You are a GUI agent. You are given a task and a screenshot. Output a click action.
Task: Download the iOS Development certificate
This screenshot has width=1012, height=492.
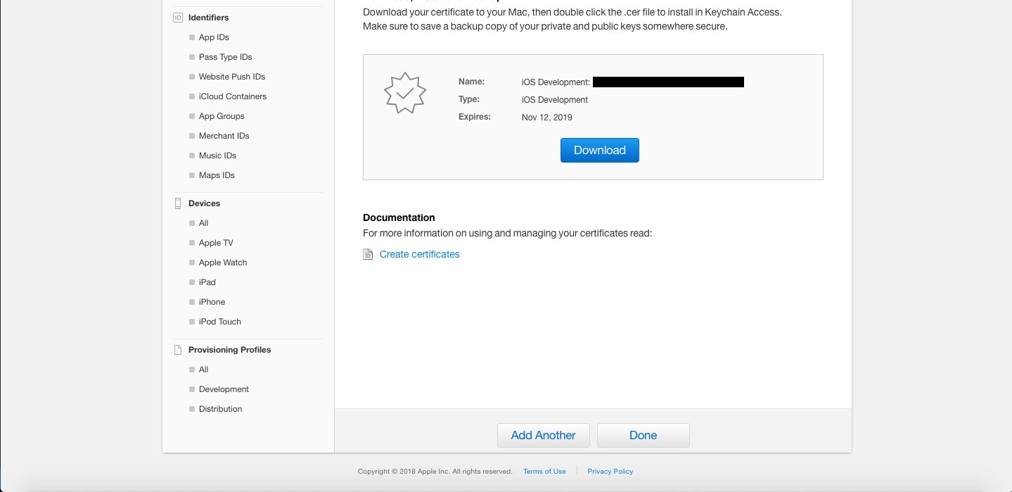click(600, 150)
